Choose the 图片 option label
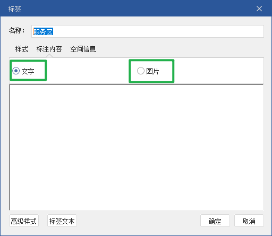This screenshot has height=236, width=272. click(x=152, y=71)
